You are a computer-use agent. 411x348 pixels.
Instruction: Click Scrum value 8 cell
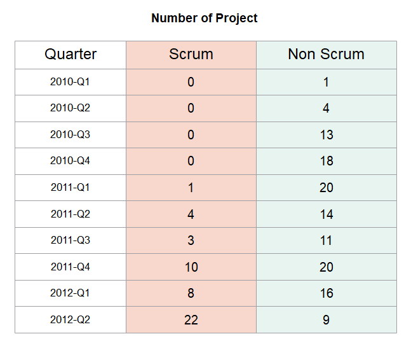[191, 293]
